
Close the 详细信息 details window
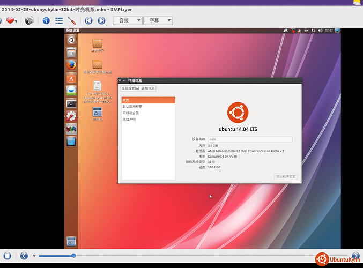[x=120, y=80]
